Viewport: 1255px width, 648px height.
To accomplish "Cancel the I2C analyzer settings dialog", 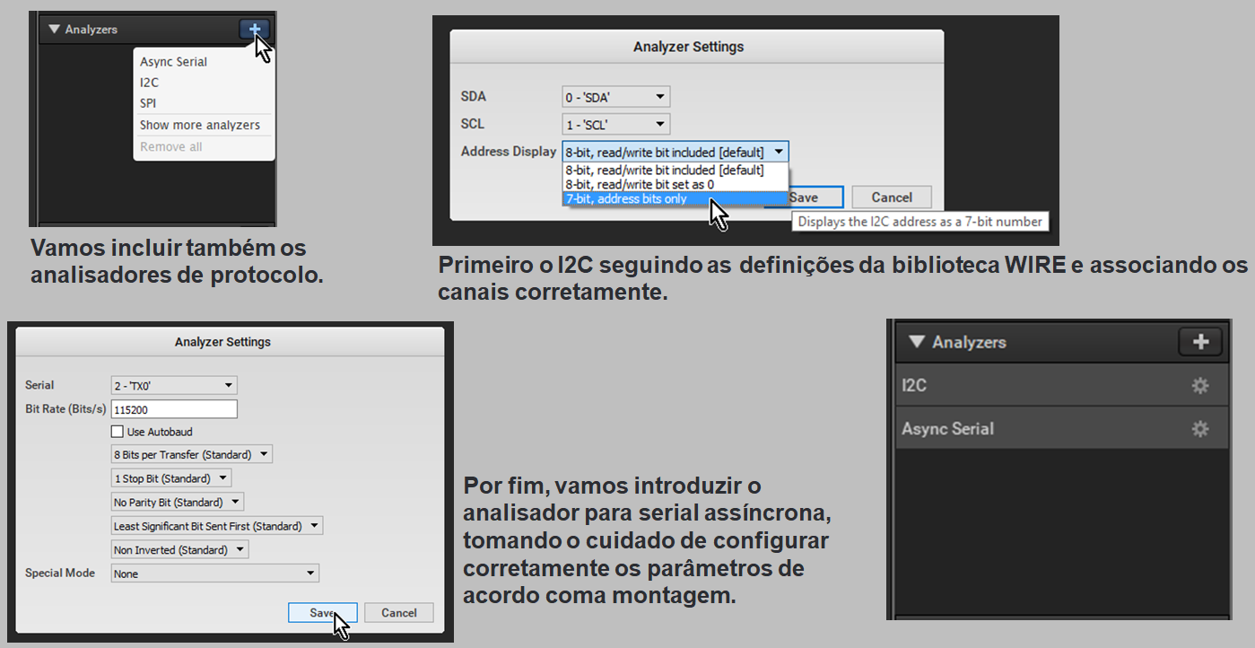I will pyautogui.click(x=892, y=197).
